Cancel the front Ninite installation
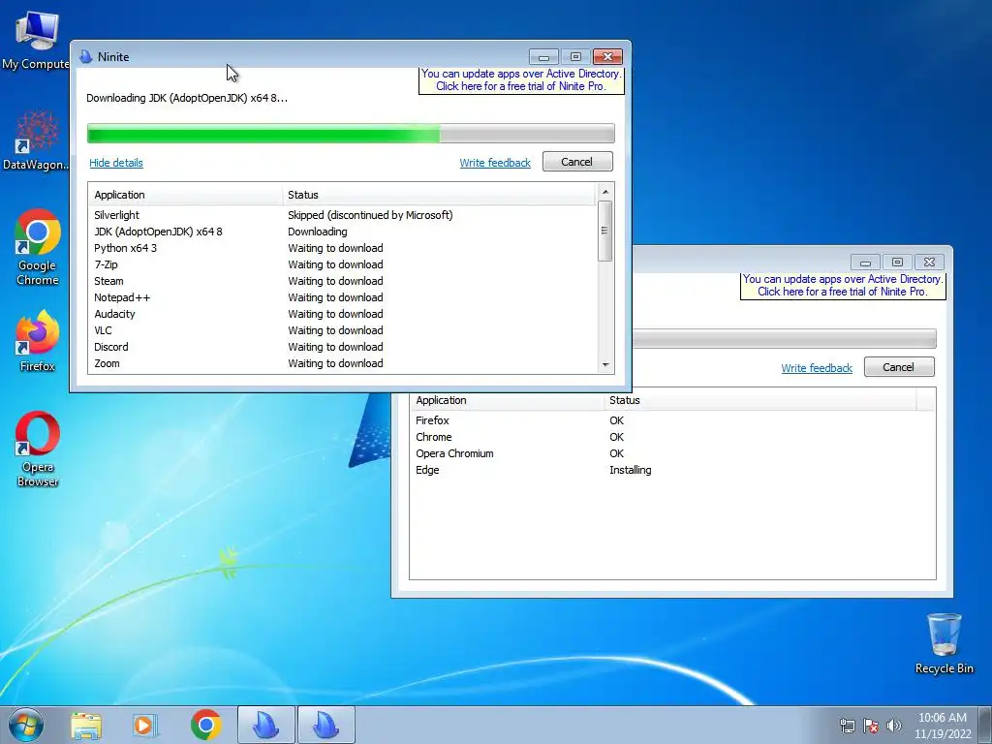The height and width of the screenshot is (744, 992). pyautogui.click(x=577, y=162)
